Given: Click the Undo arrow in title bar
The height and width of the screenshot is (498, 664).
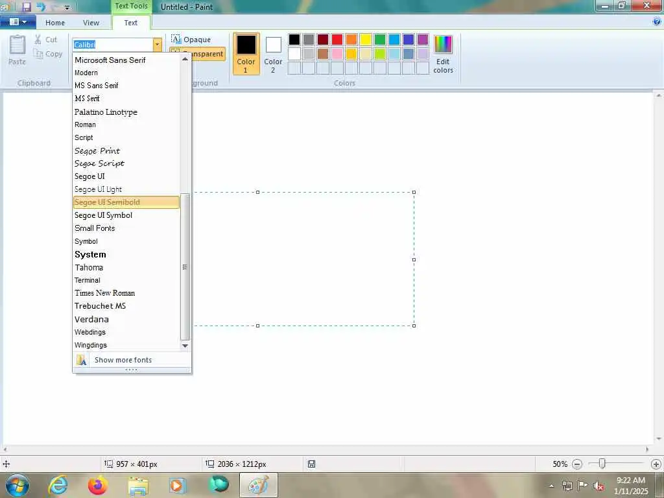Looking at the screenshot, I should [41, 6].
